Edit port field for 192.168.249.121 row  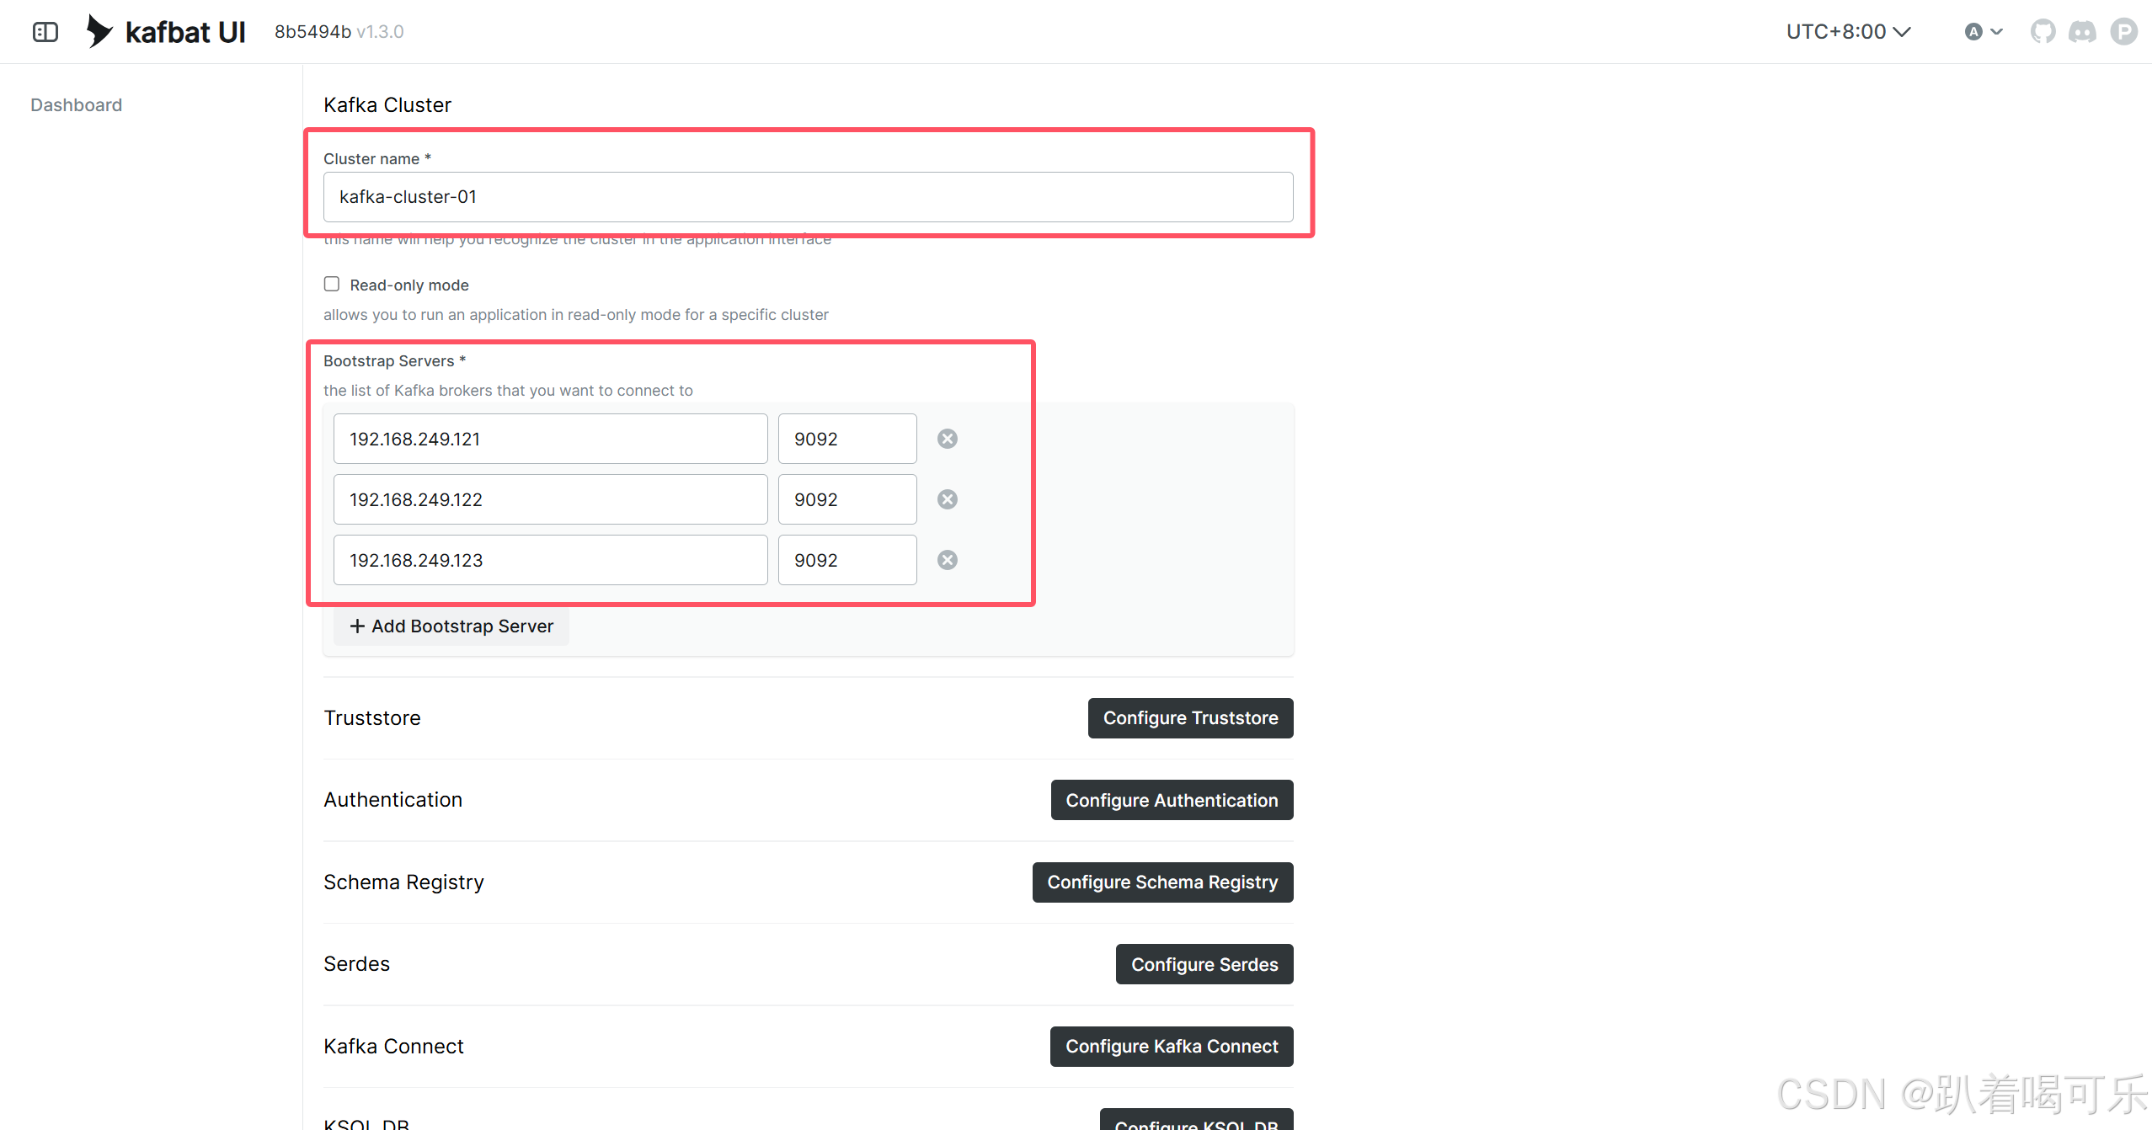pyautogui.click(x=847, y=439)
